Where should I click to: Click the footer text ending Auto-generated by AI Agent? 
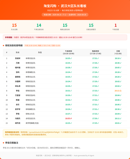65,156
